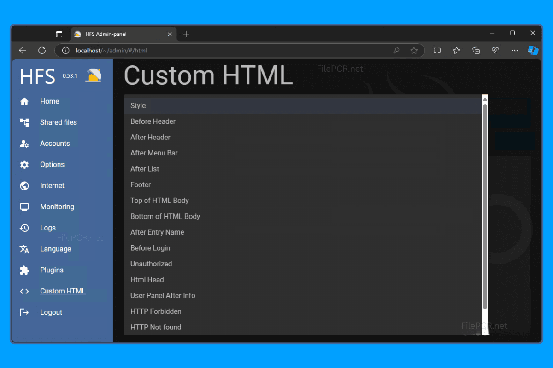Click the HFS title text in sidebar
The width and height of the screenshot is (553, 368).
click(38, 76)
